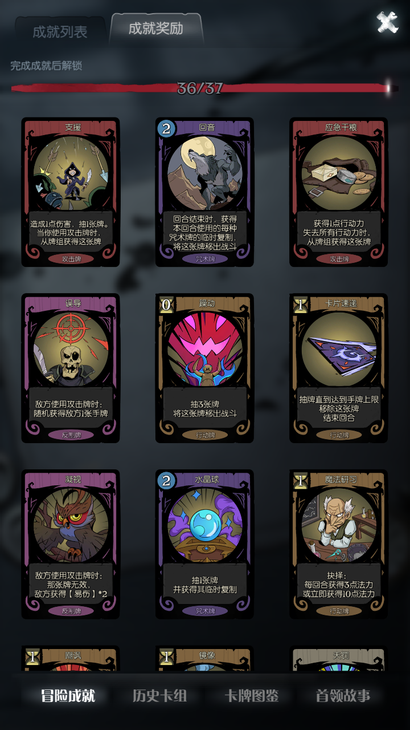
Task: Tap the 镜像 card at the bottom
Action: [x=204, y=659]
